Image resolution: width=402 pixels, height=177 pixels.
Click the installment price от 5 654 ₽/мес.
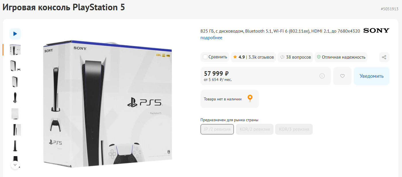[218, 80]
